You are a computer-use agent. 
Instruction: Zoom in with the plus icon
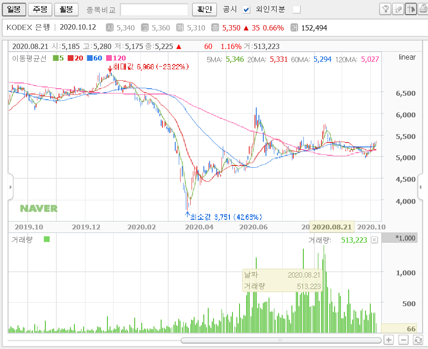tap(389, 340)
